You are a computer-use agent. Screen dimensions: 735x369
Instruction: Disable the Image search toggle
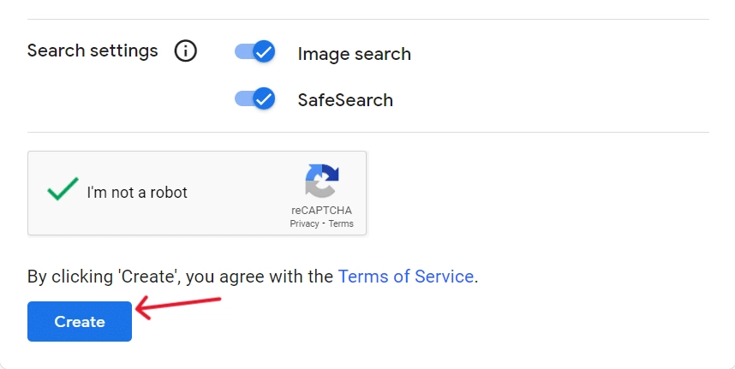[x=255, y=51]
